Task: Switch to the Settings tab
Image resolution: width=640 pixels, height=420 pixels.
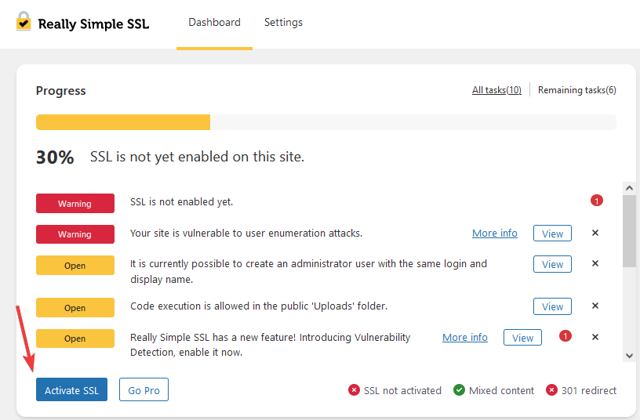Action: click(x=283, y=23)
